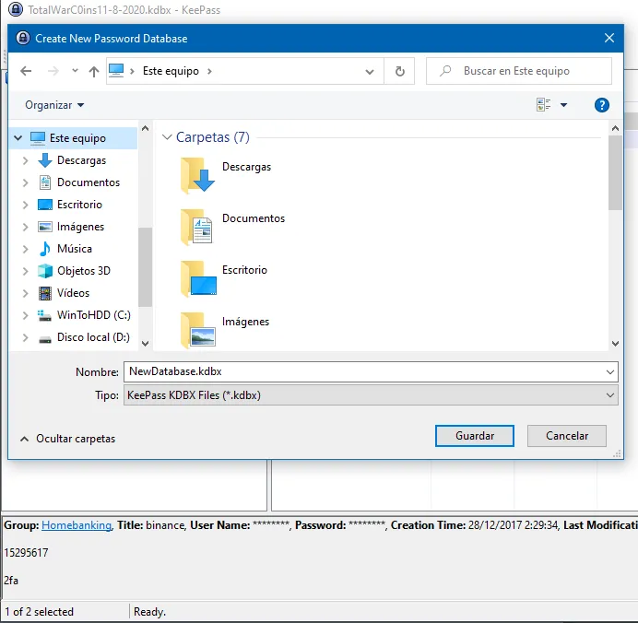Select the Escritorio folder icon in file list

pos(197,278)
